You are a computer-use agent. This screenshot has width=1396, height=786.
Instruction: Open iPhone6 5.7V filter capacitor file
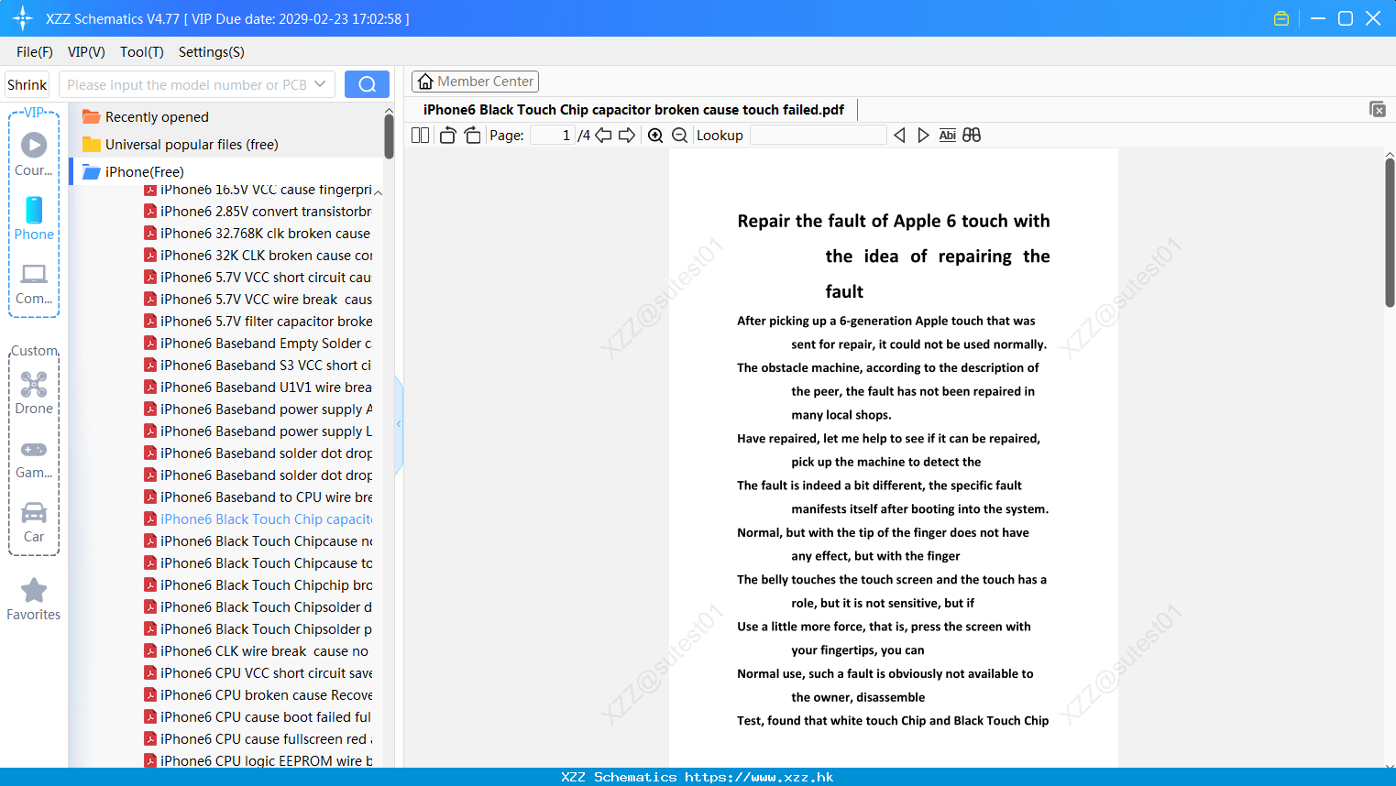click(x=258, y=322)
